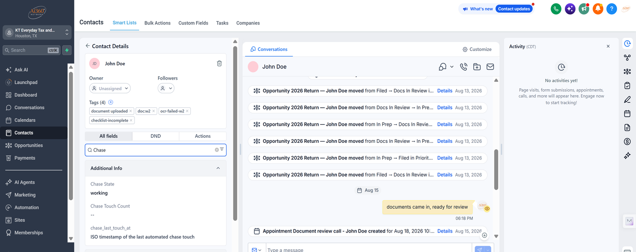The image size is (636, 252).
Task: Click the jump-to-latest down arrow in conversation
Action: coord(484,235)
